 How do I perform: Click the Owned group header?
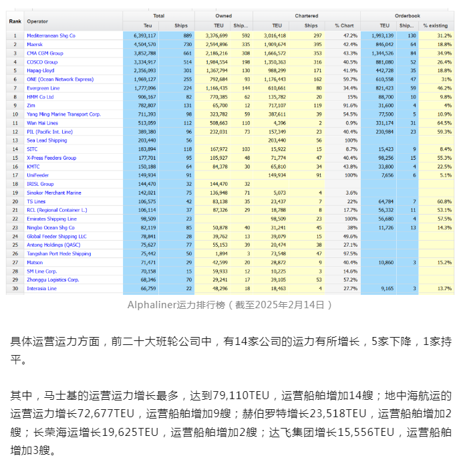pos(224,16)
